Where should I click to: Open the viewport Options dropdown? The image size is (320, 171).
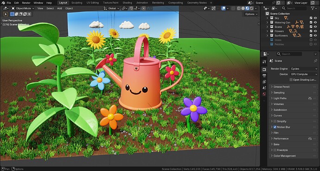point(251,14)
